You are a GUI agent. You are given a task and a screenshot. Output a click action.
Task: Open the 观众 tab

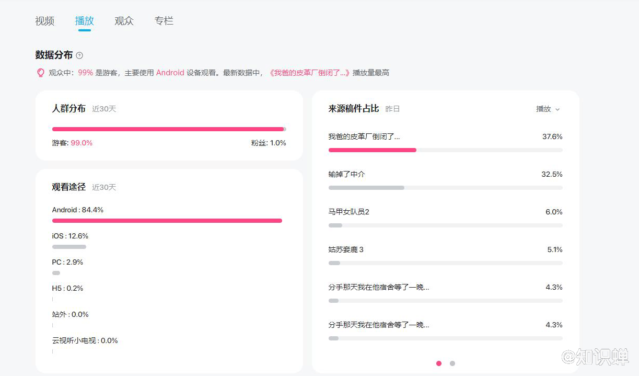(x=124, y=21)
